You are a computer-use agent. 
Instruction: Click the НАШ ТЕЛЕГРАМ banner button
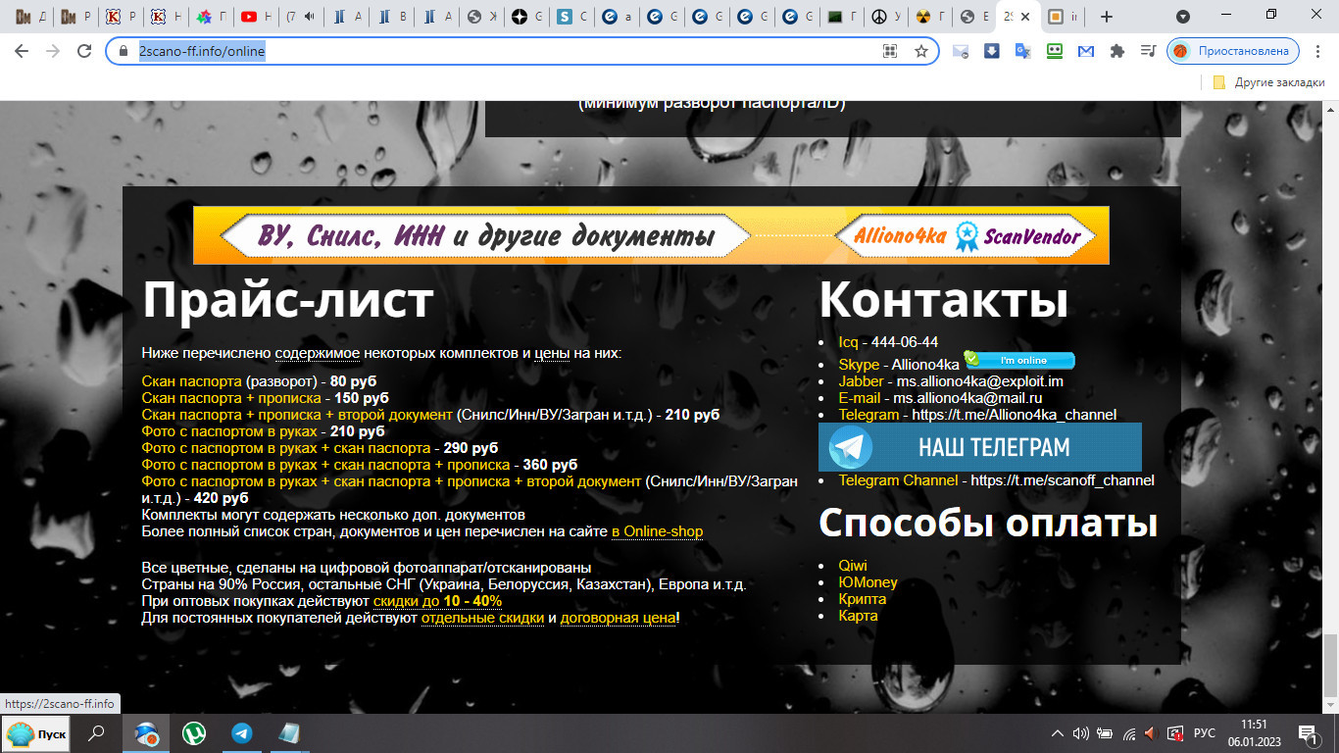[x=980, y=447]
